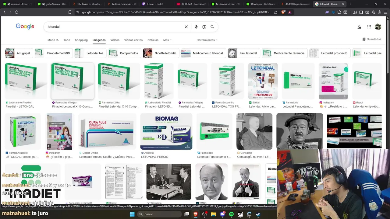Open a new browser tab with plus
Image resolution: width=390 pixels, height=219 pixels.
point(351,4)
